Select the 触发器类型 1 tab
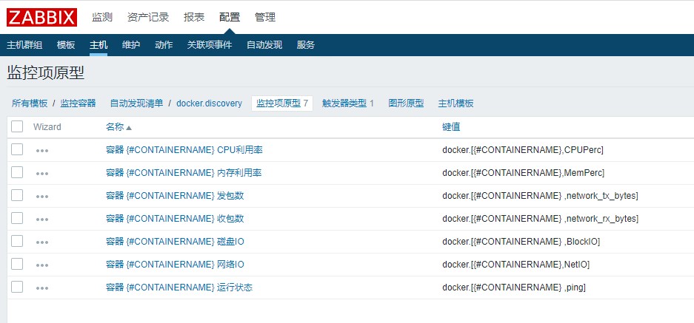The height and width of the screenshot is (323, 694). pos(348,103)
